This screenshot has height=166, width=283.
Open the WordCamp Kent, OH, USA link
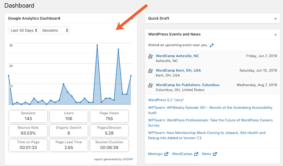(x=178, y=70)
